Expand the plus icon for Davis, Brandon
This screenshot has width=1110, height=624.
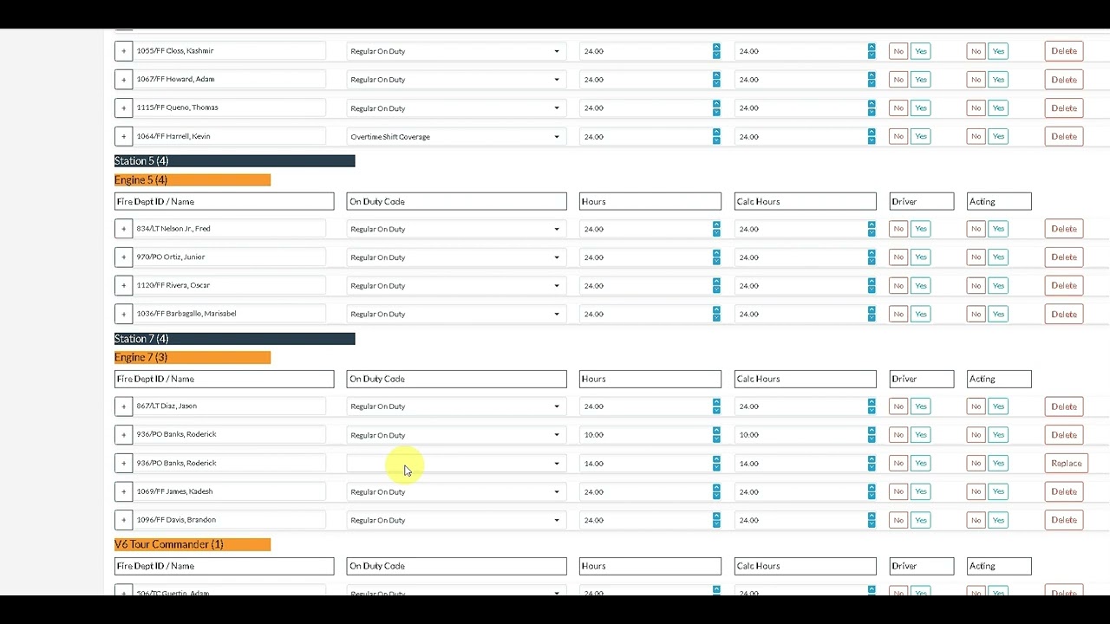(x=123, y=520)
